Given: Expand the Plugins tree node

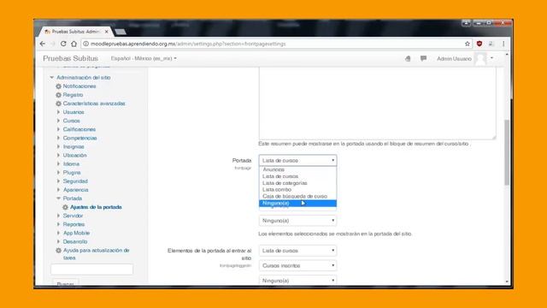Looking at the screenshot, I should (58, 173).
